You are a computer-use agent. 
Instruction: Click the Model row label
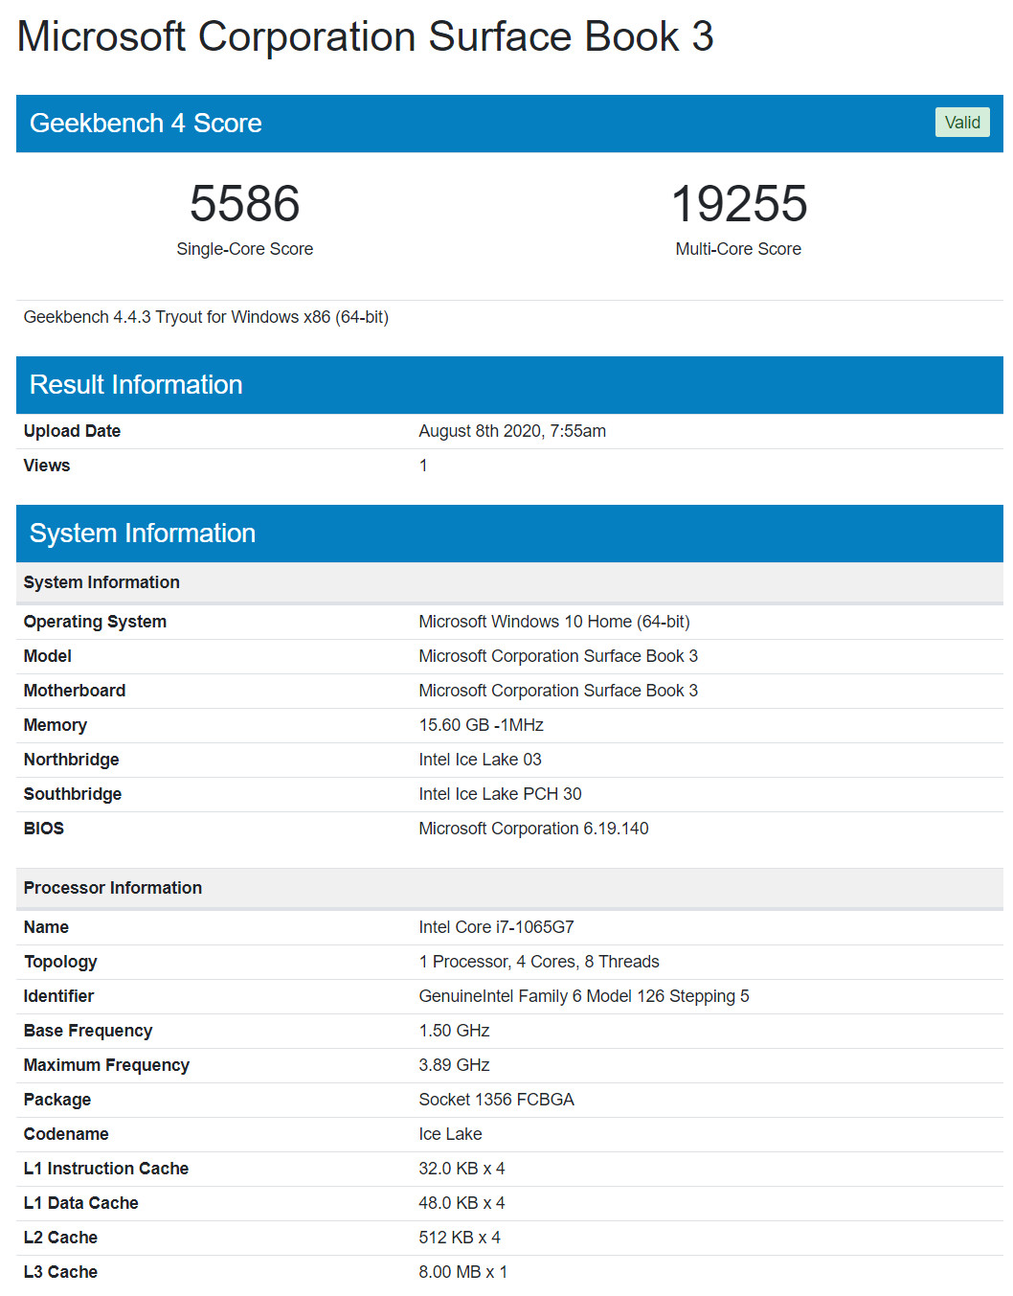(48, 656)
